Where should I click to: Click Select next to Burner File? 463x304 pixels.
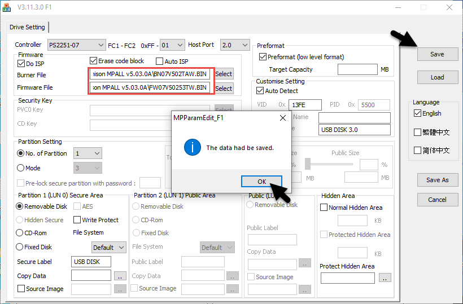click(x=224, y=74)
